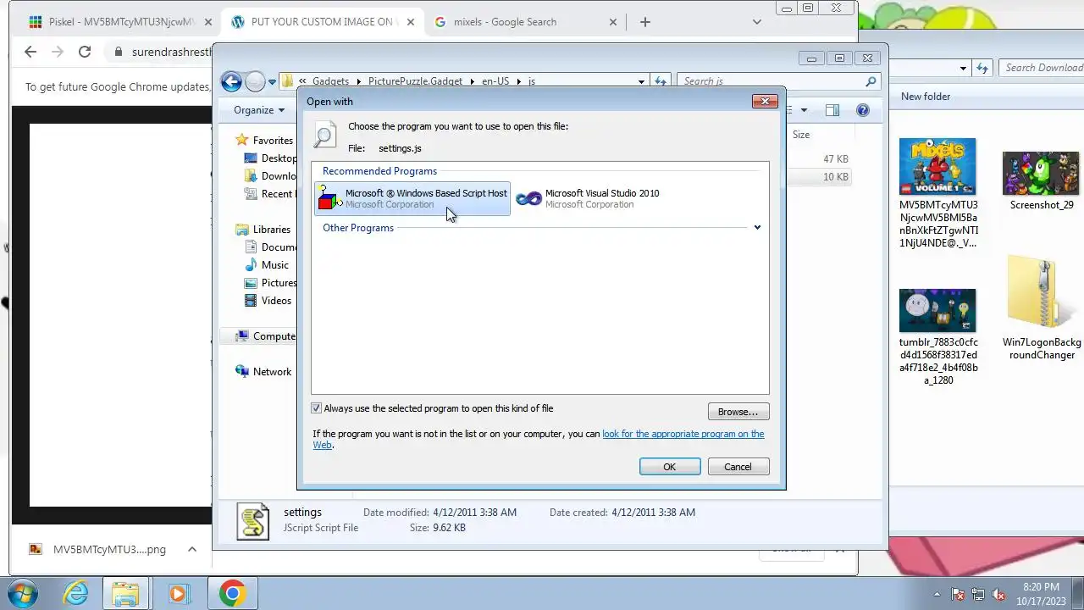Click Search Downloads input field
This screenshot has height=610, width=1084.
(x=1042, y=68)
